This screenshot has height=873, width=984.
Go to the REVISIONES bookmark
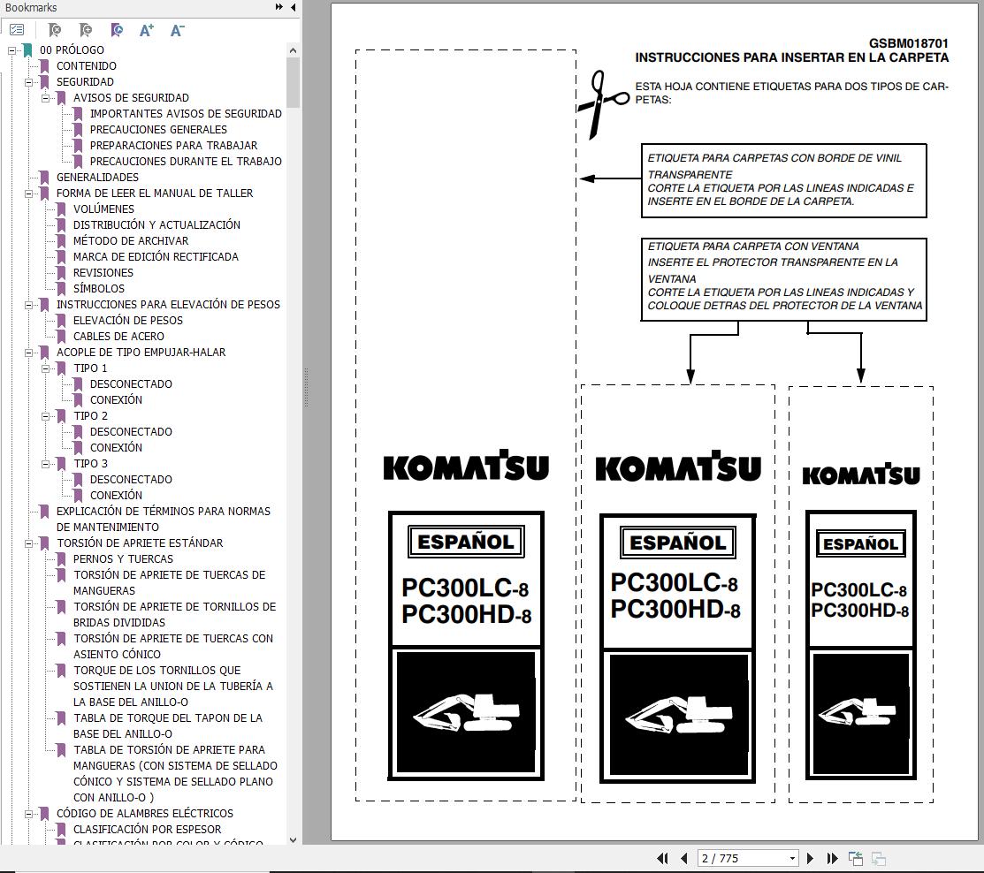coord(103,273)
